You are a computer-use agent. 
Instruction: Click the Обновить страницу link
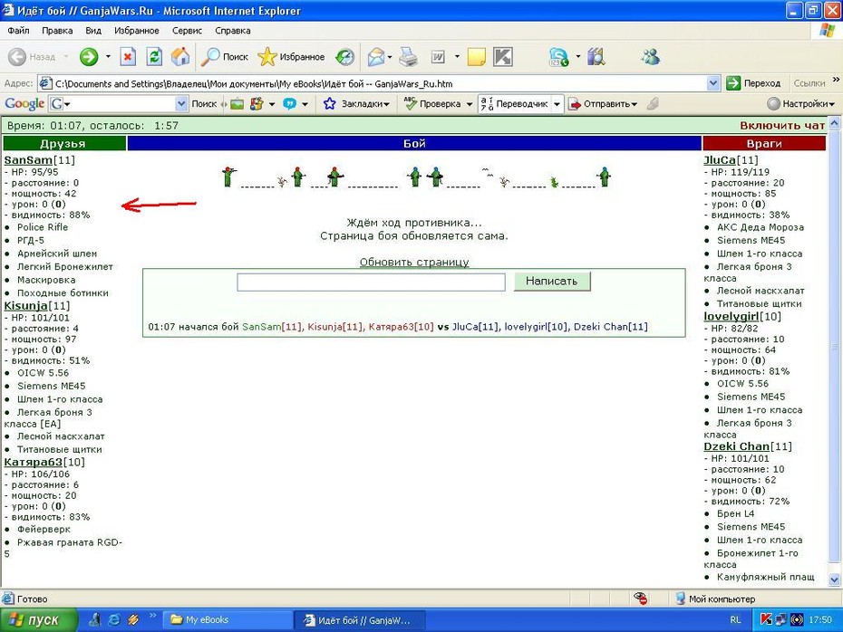pos(414,262)
